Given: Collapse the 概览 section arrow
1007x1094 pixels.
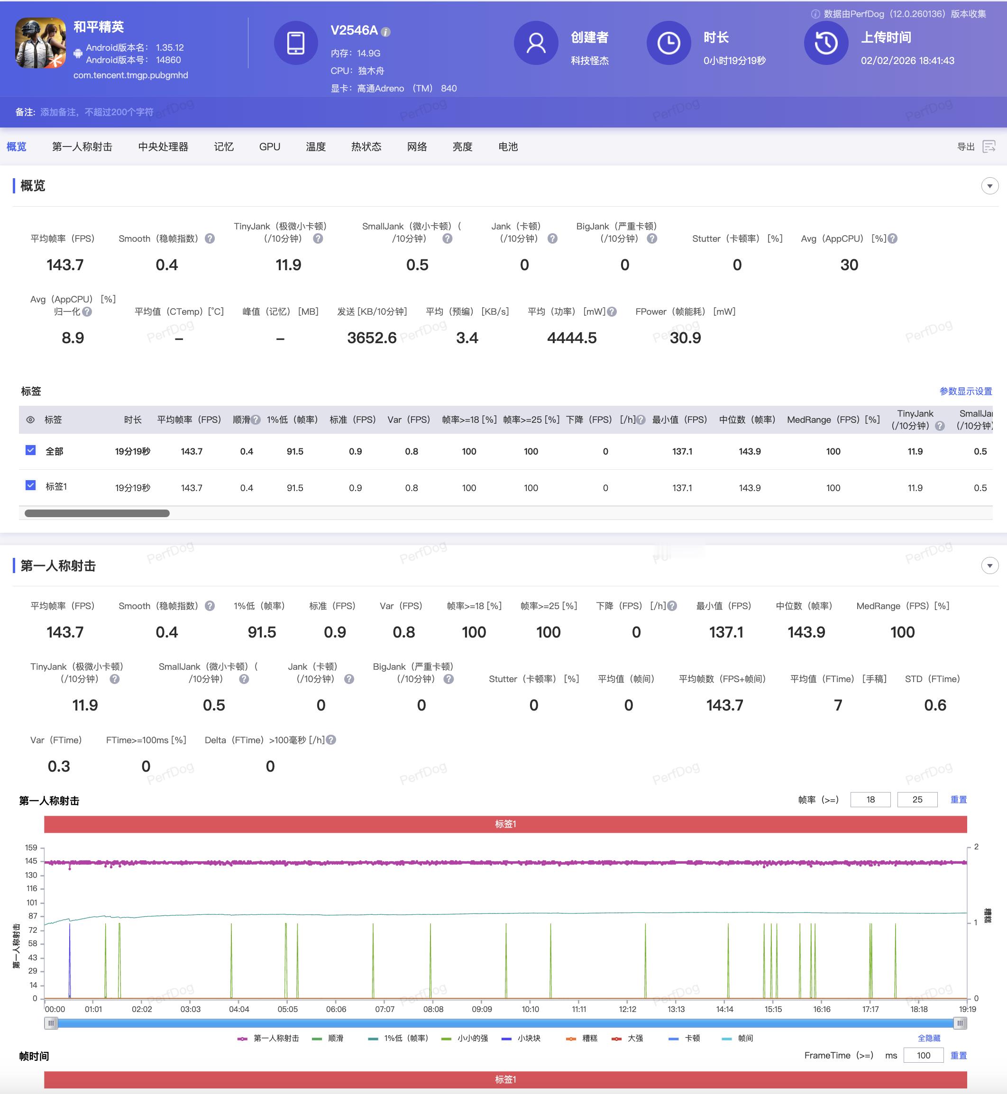Looking at the screenshot, I should (x=989, y=186).
